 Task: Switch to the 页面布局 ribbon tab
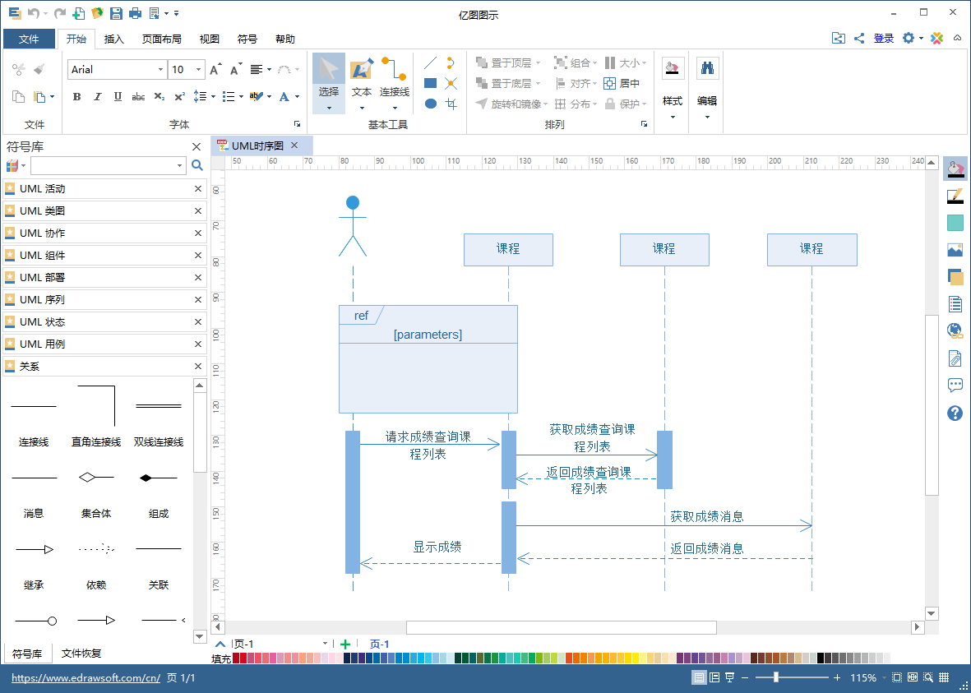pyautogui.click(x=162, y=39)
